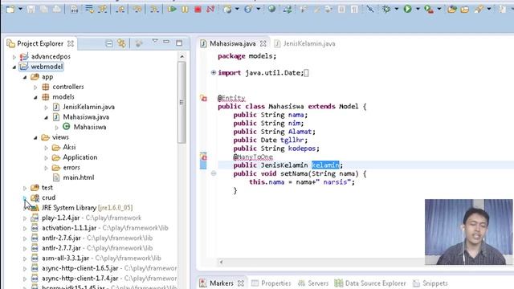Select crud in Project Explorer

[x=48, y=197]
